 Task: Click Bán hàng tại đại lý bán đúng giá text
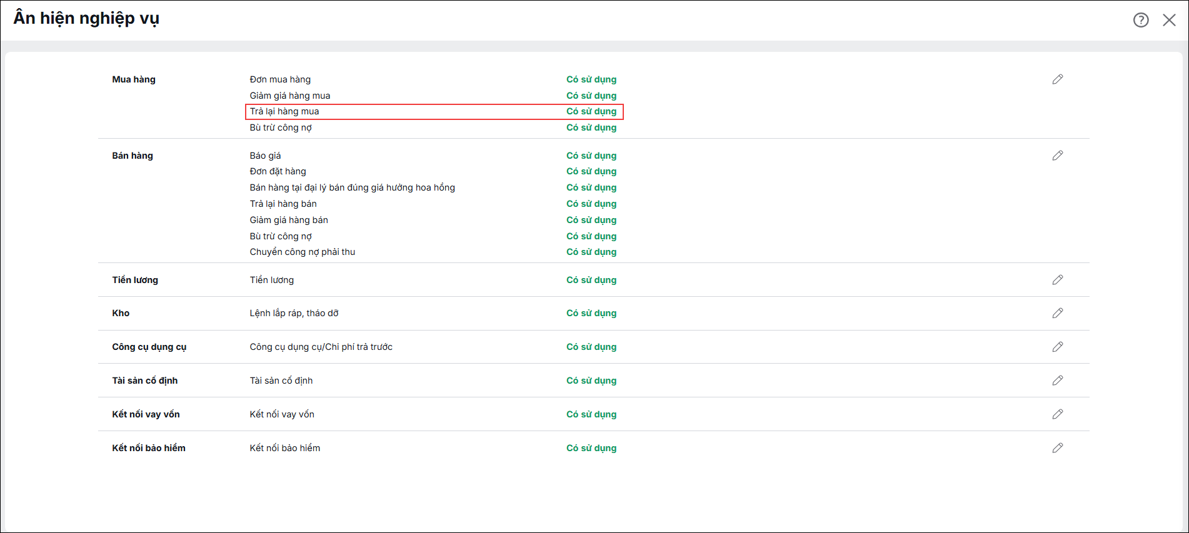352,187
